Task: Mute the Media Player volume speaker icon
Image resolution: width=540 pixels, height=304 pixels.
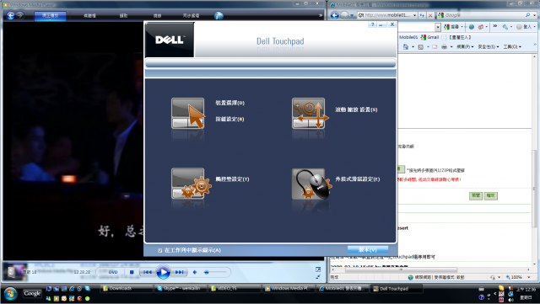Action: tap(195, 272)
